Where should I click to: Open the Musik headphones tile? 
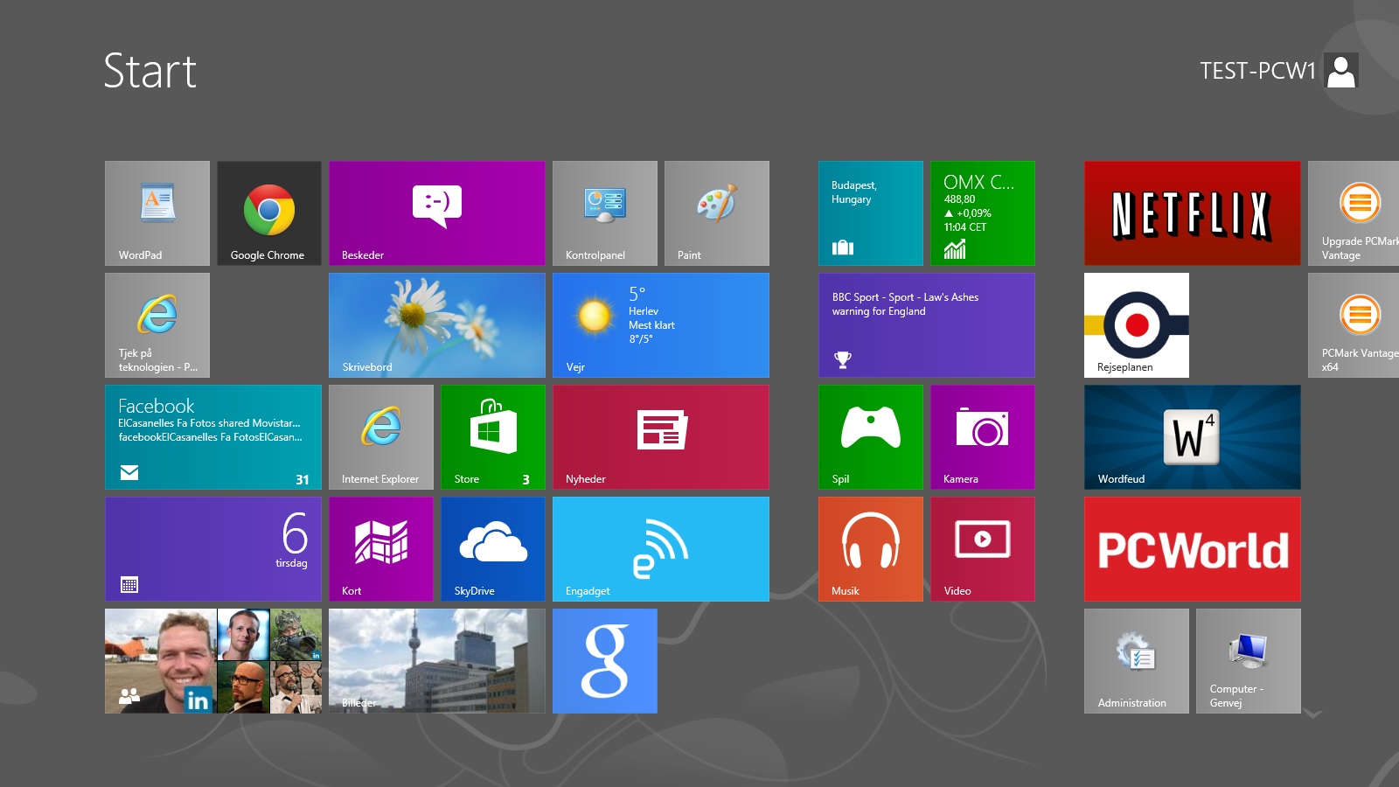coord(870,548)
